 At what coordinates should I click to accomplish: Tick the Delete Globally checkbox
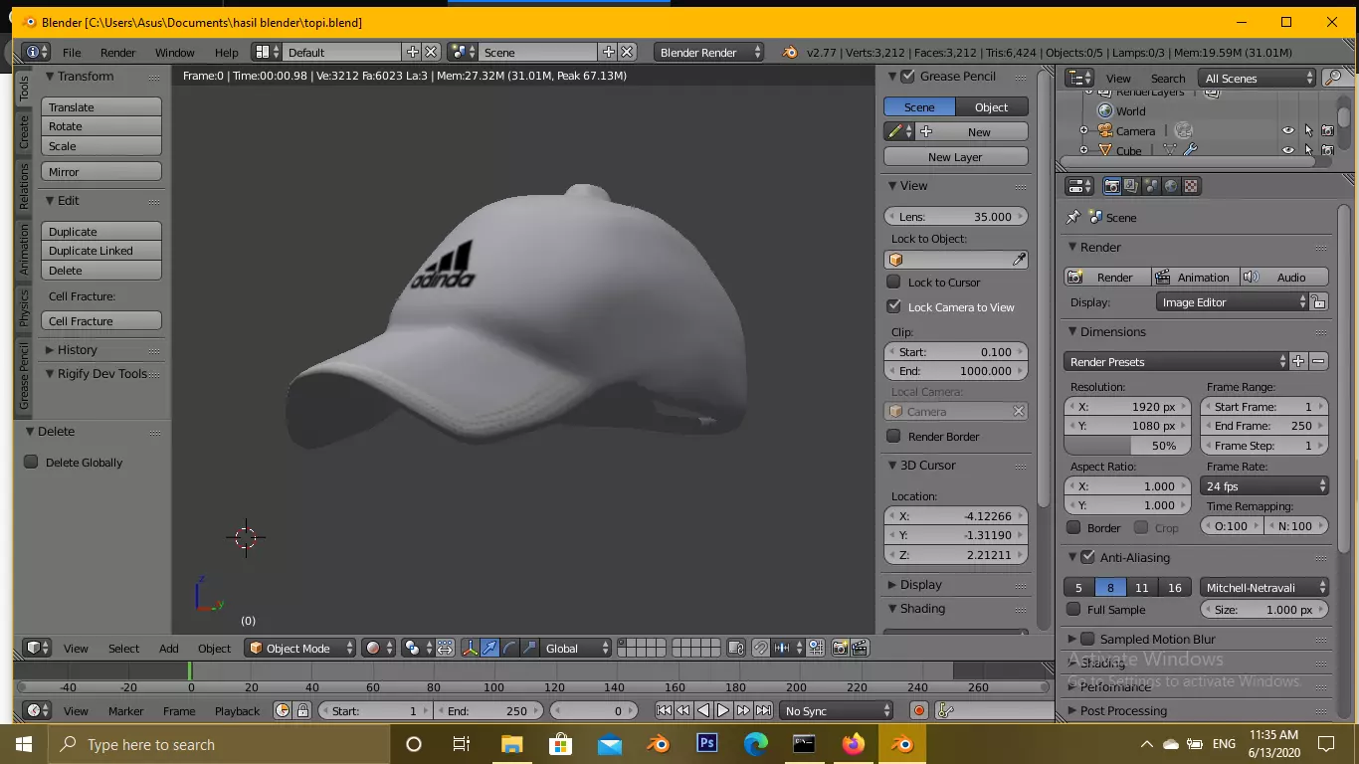[31, 462]
